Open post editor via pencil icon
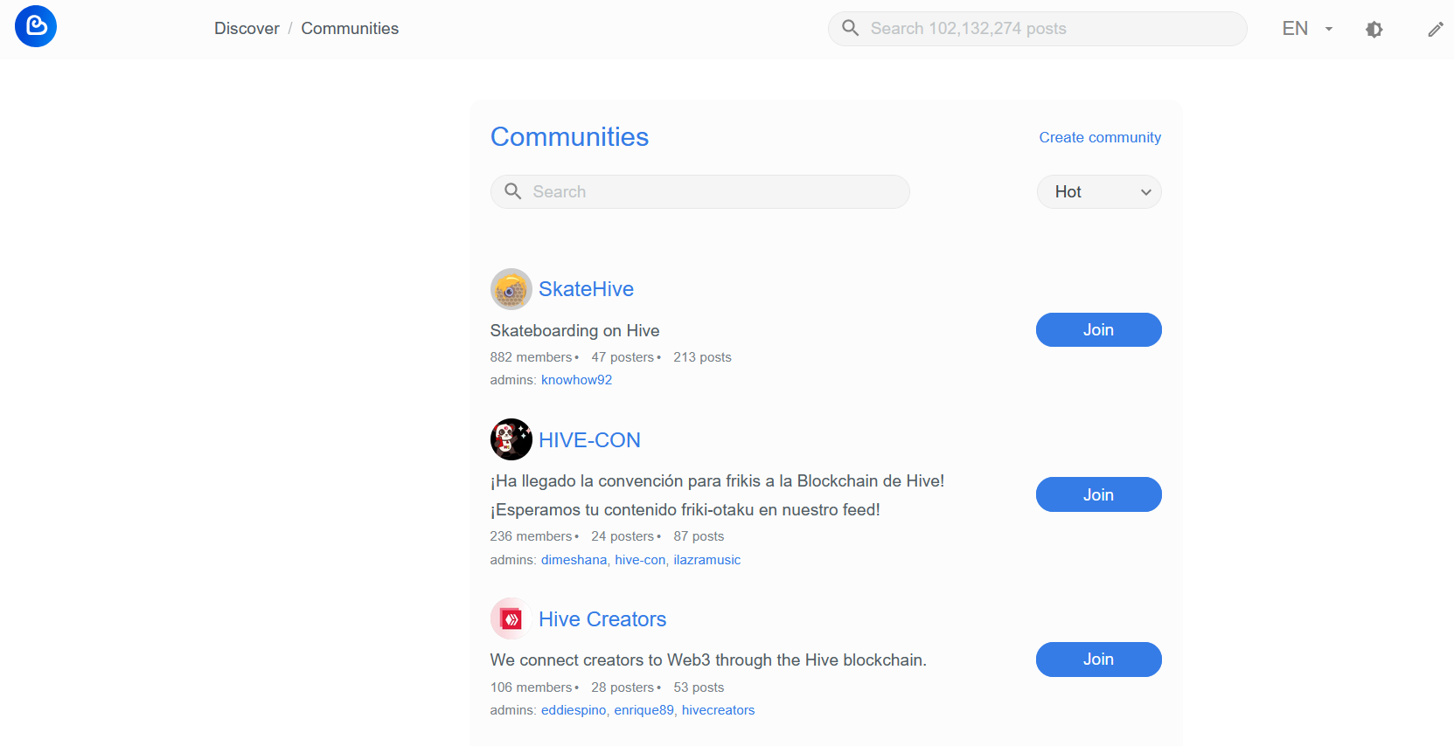Viewport: 1454px width, 746px height. point(1436,29)
